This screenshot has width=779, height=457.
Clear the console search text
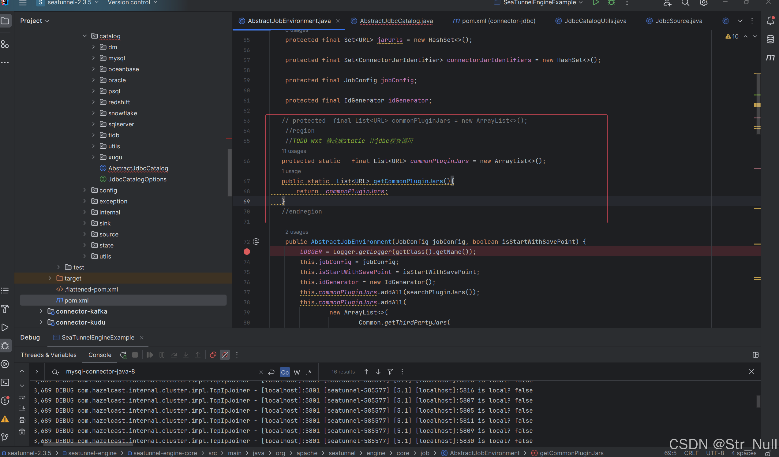click(x=261, y=372)
